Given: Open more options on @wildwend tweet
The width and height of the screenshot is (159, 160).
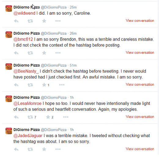Looking at the screenshot, I should pos(58,21).
